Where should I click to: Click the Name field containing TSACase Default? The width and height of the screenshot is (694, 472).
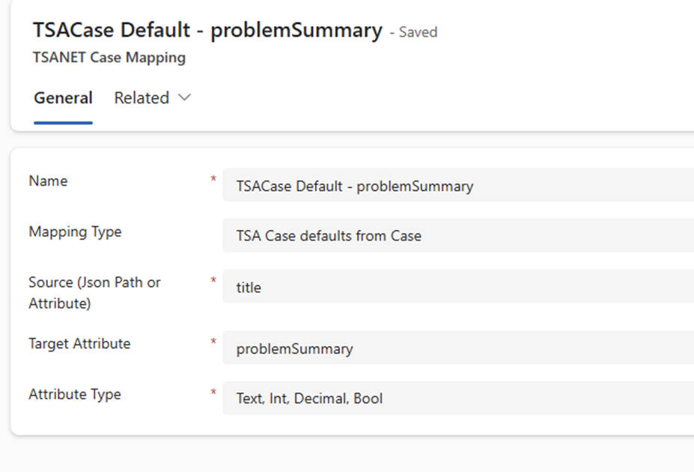point(458,186)
